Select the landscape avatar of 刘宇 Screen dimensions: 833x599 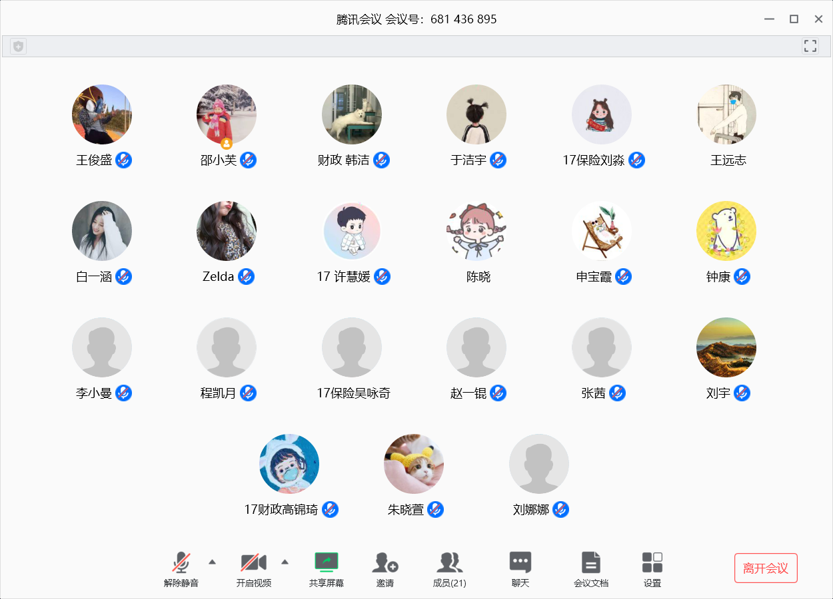point(726,347)
